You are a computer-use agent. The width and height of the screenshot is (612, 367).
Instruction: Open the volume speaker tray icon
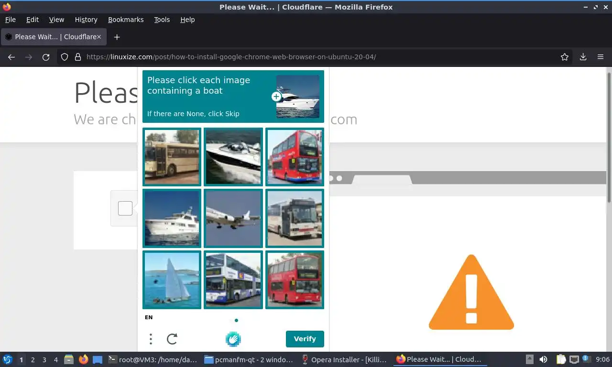[x=543, y=359]
